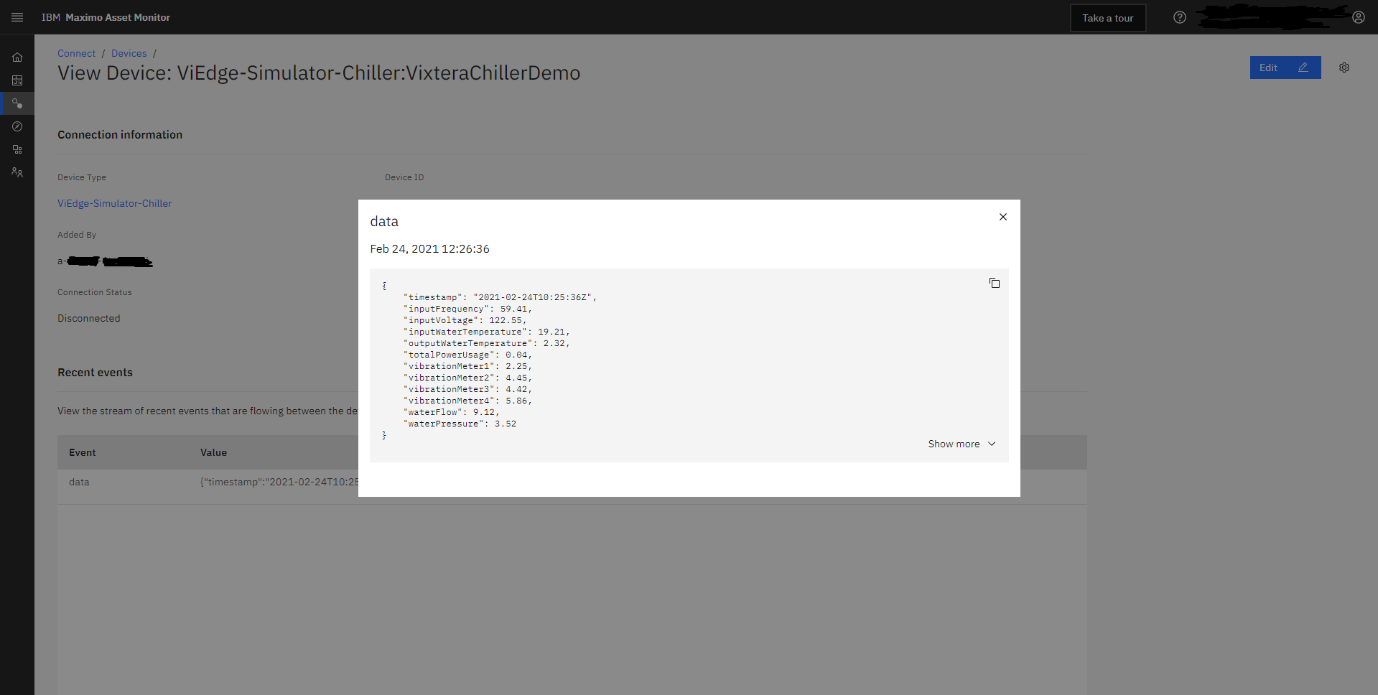Copy the JSON payload to clipboard

click(x=995, y=283)
